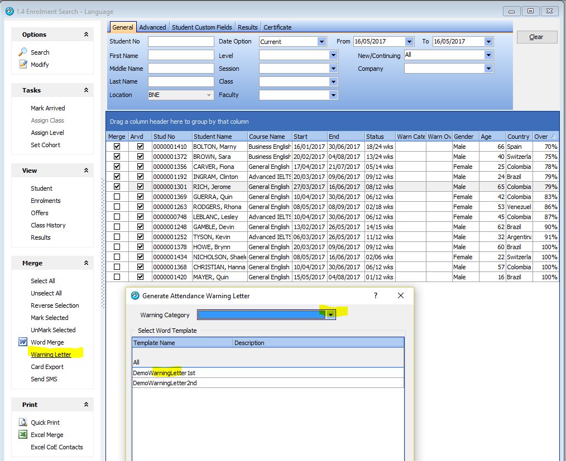Viewport: 566px width, 461px height.
Task: Open the Student Custom Fields tab
Action: tap(202, 27)
